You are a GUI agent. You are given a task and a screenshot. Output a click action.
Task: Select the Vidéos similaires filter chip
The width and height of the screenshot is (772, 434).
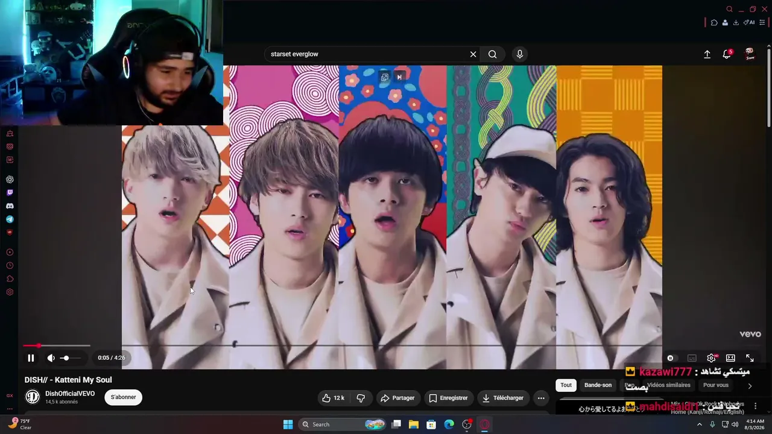(668, 385)
